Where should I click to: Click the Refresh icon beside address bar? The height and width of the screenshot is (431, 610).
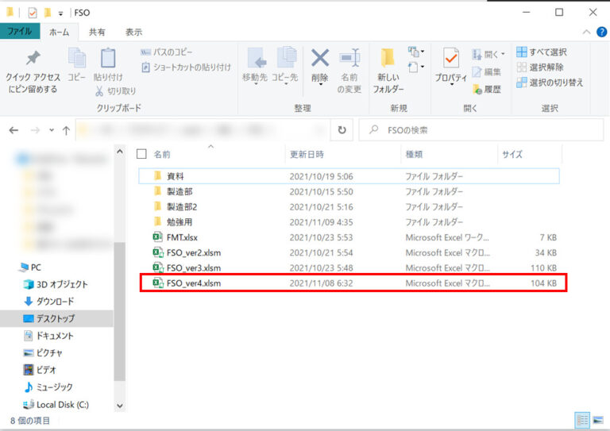tap(342, 130)
